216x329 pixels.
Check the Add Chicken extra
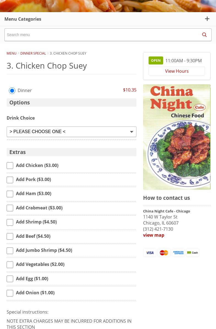pyautogui.click(x=10, y=166)
